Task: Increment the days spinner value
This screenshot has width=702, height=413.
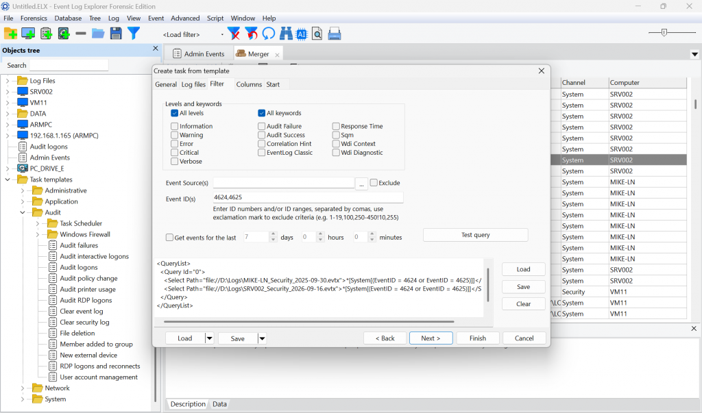Action: tap(273, 234)
